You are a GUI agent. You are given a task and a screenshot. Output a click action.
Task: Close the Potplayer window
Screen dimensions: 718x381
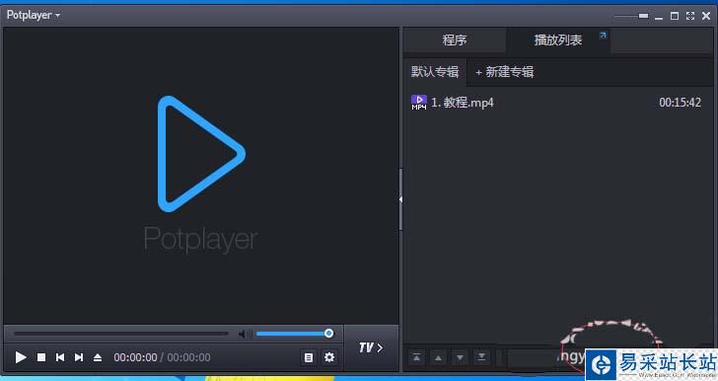coord(706,16)
